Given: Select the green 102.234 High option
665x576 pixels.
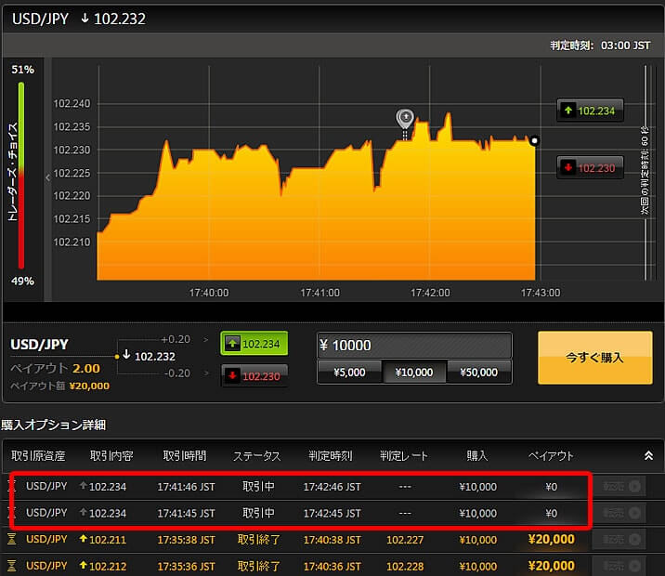Looking at the screenshot, I should tap(254, 344).
